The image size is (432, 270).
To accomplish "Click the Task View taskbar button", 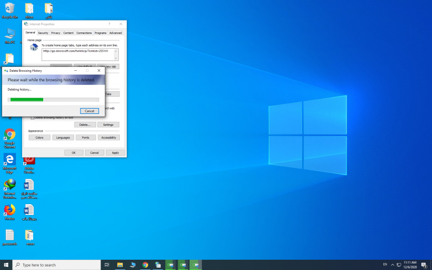I will 107,265.
